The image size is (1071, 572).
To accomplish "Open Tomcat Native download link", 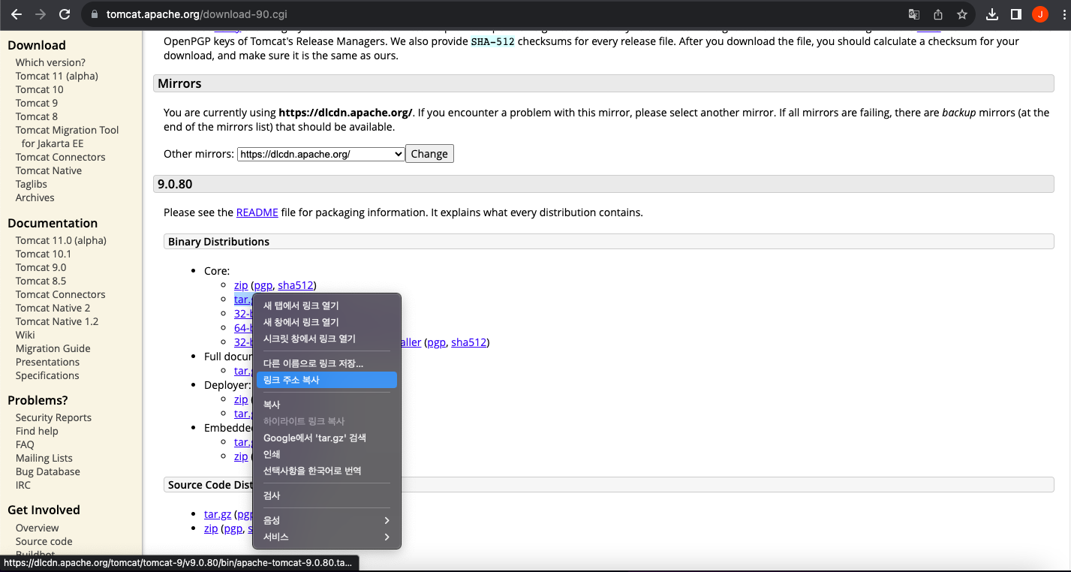I will coord(49,170).
